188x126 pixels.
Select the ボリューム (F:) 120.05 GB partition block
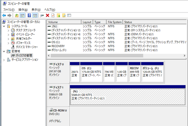click(152, 72)
